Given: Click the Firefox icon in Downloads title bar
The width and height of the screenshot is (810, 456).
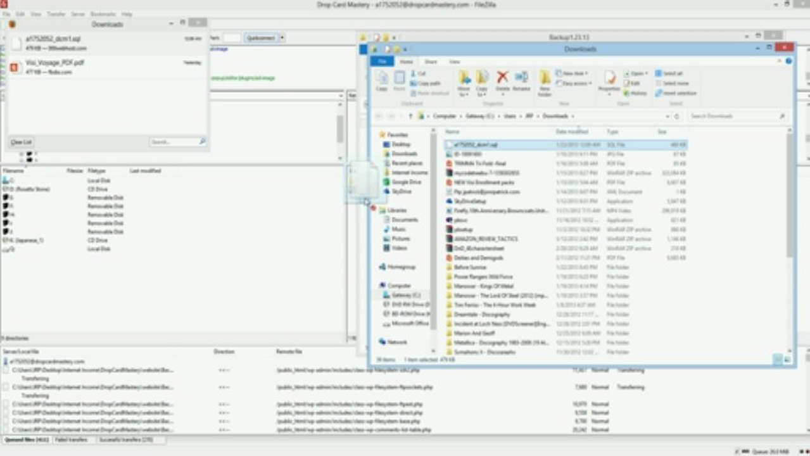Looking at the screenshot, I should pos(11,24).
